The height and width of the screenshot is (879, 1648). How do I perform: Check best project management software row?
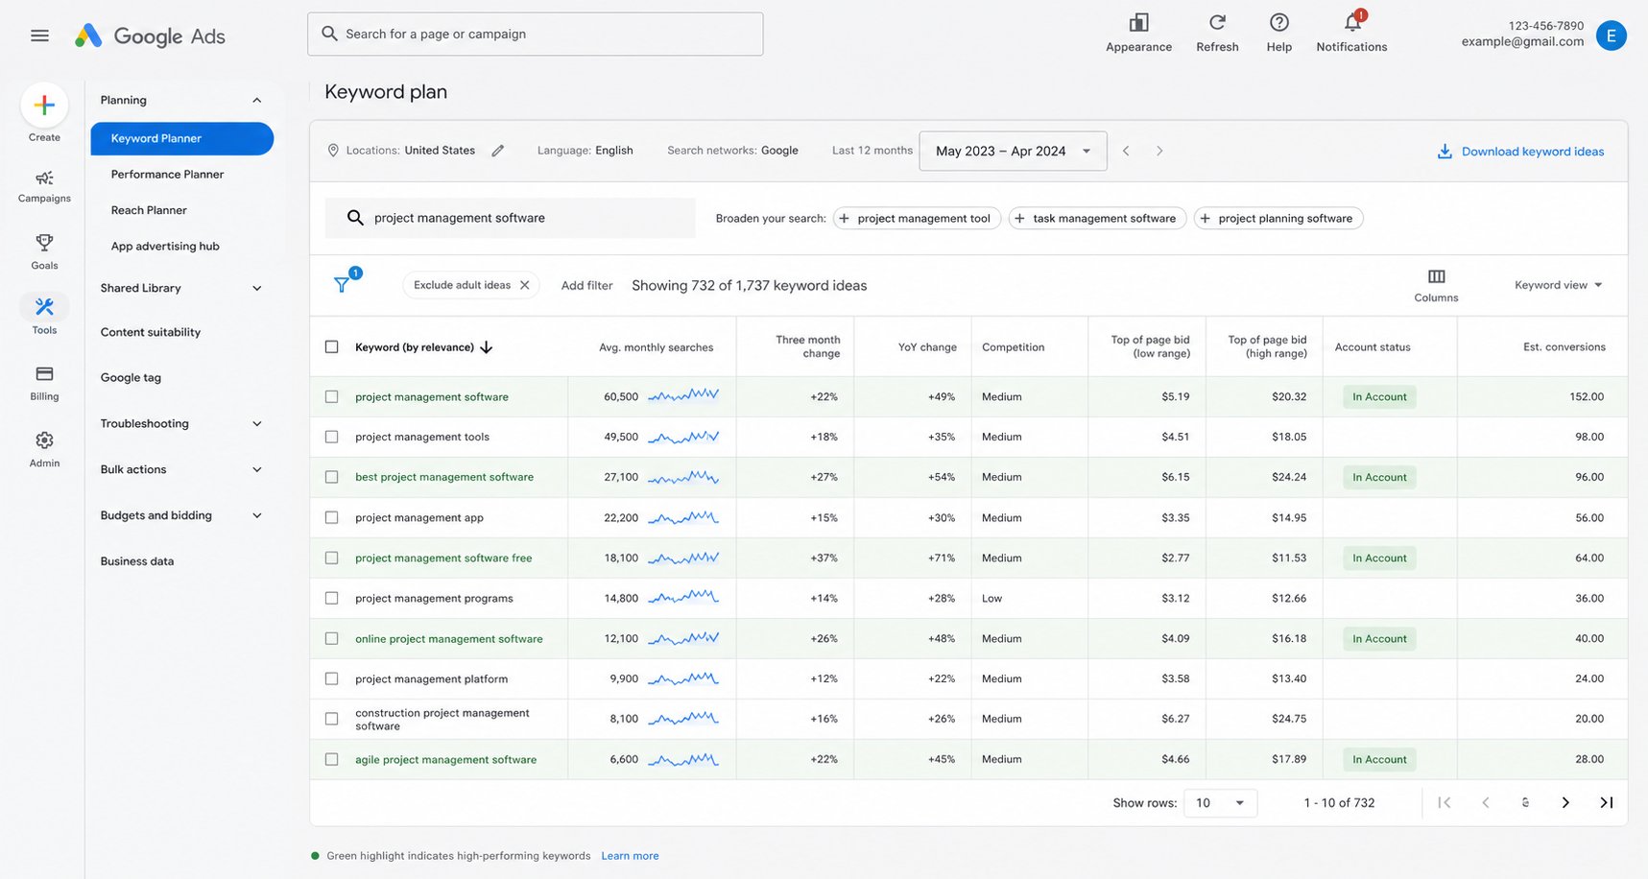[332, 477]
